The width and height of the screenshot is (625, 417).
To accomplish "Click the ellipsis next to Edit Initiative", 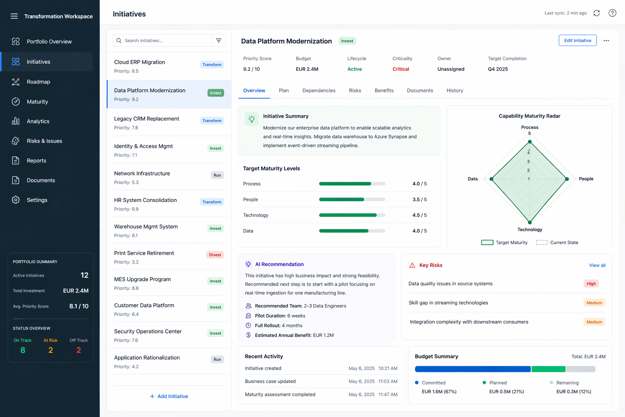I will pyautogui.click(x=606, y=40).
